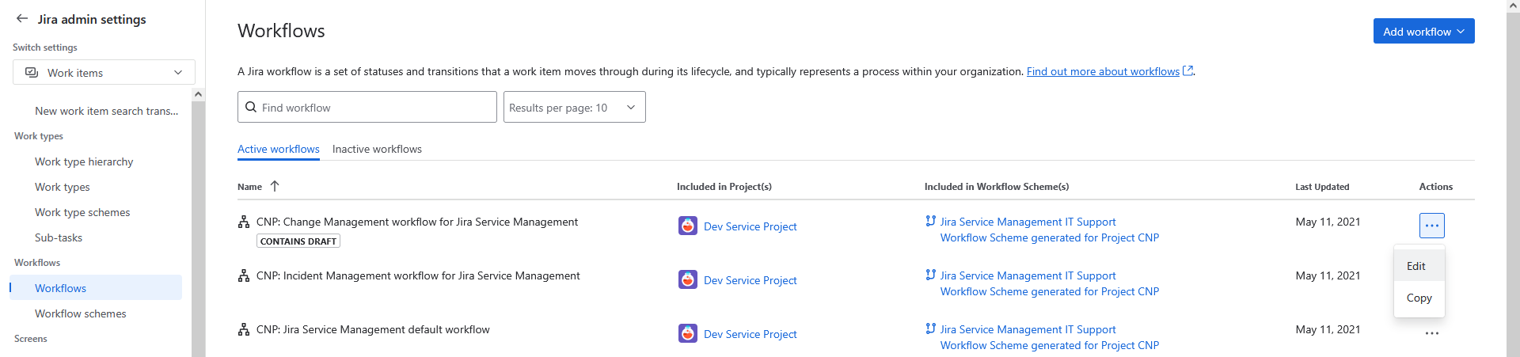Image resolution: width=1520 pixels, height=357 pixels.
Task: Open the Results per page dropdown
Action: 574,108
